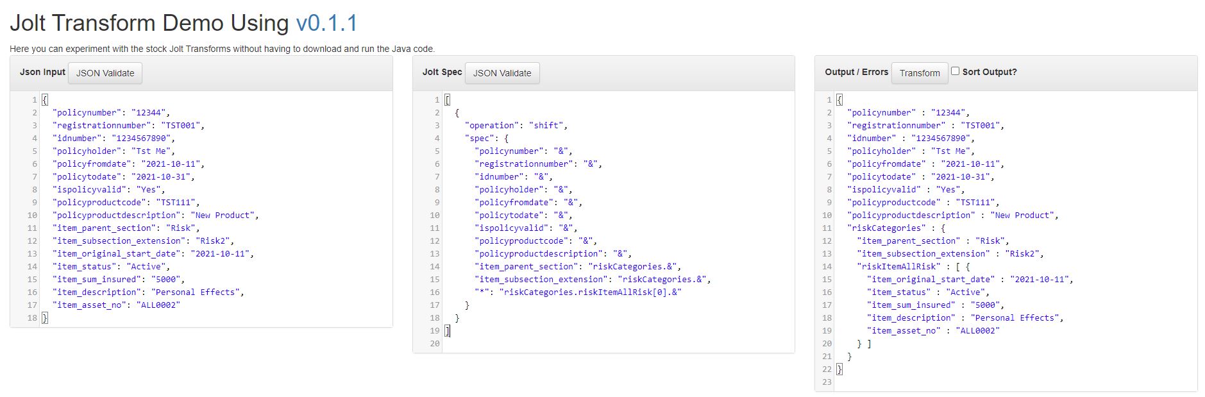1205x397 pixels.
Task: Click "item_description" : "Personal Effects" line in Output
Action: coord(965,318)
